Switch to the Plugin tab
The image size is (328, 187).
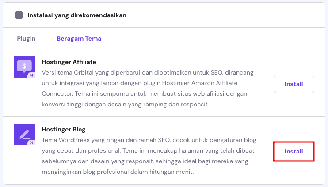pos(26,38)
